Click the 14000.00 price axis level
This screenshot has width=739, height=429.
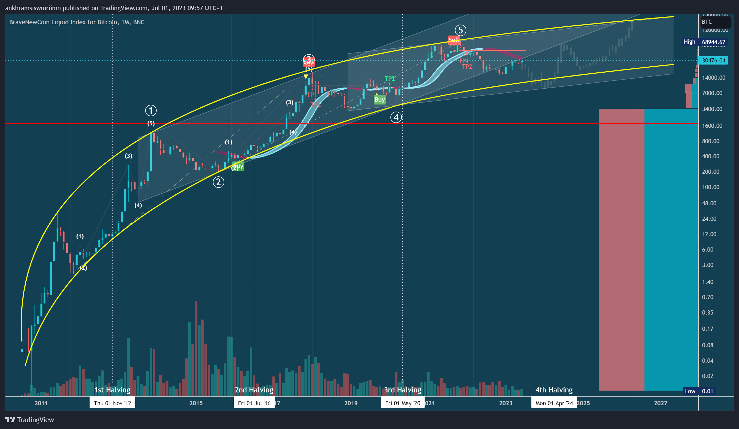[713, 78]
